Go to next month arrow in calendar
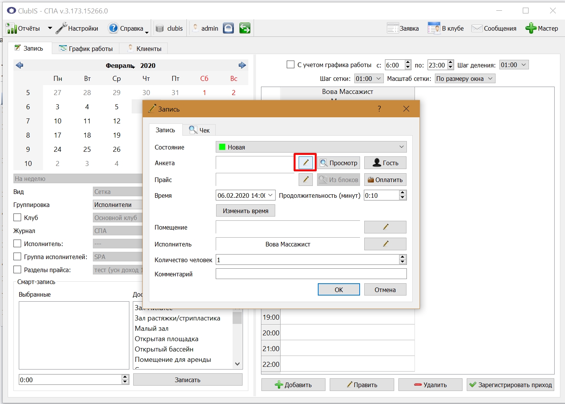 [x=242, y=65]
